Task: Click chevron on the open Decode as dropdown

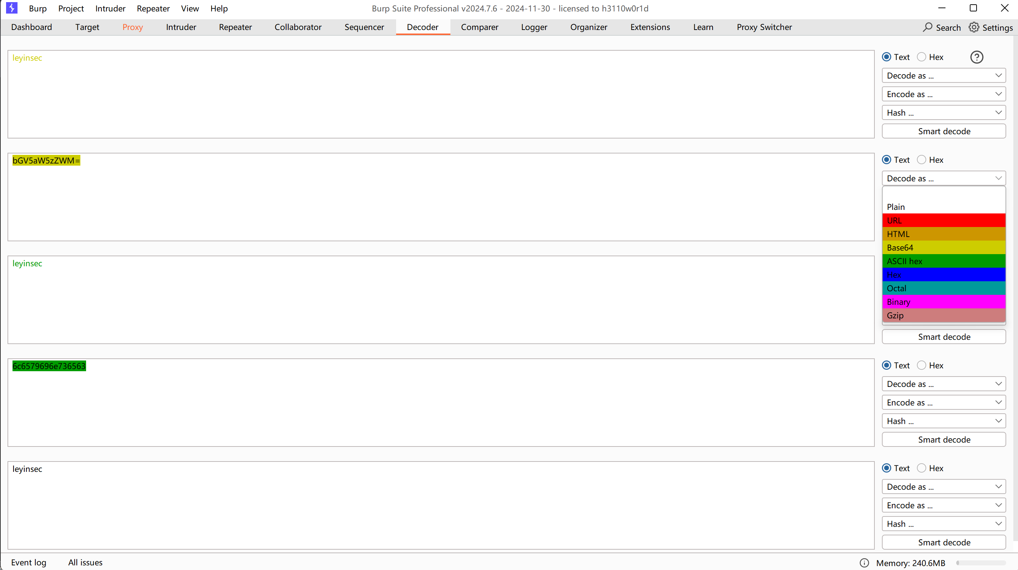Action: [x=998, y=178]
